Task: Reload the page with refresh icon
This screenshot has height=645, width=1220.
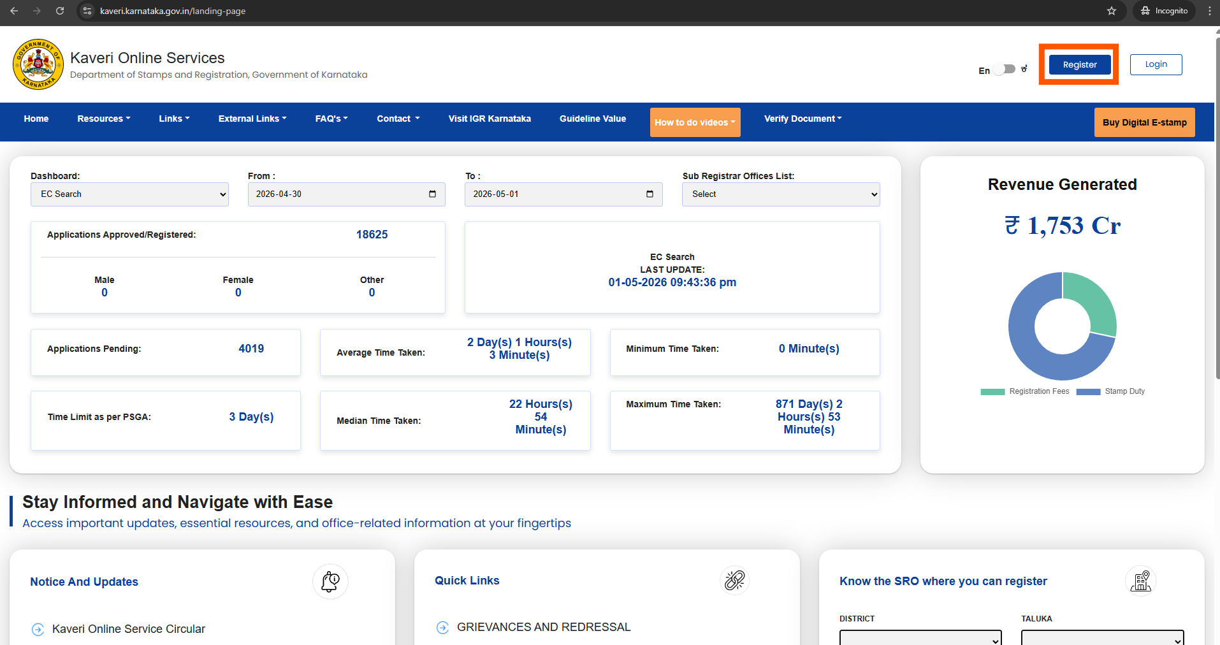Action: [x=60, y=11]
